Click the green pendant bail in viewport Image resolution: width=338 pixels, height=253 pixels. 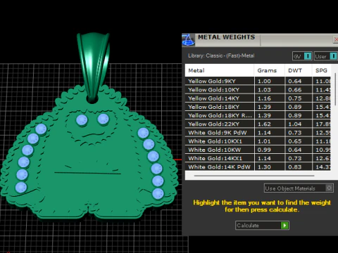pos(94,67)
